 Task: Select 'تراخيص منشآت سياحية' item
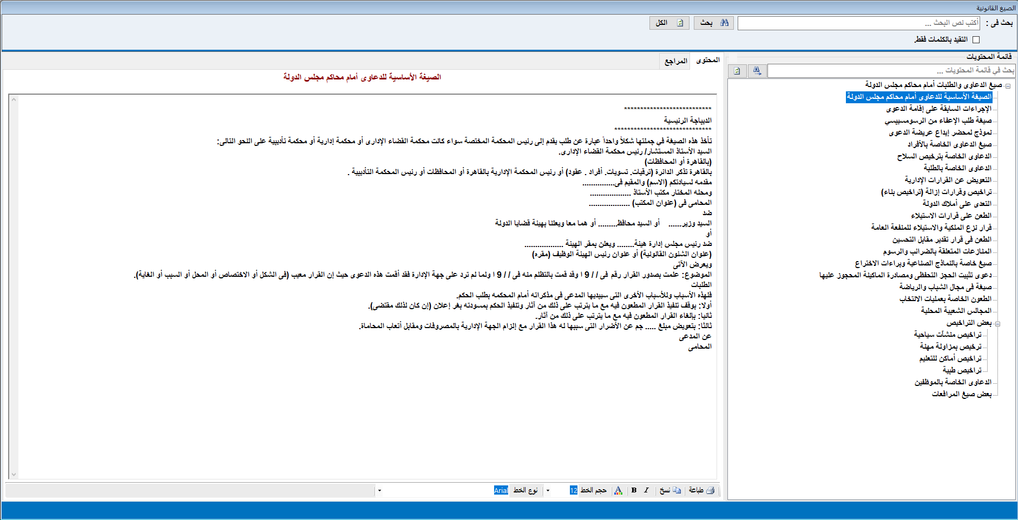(948, 335)
